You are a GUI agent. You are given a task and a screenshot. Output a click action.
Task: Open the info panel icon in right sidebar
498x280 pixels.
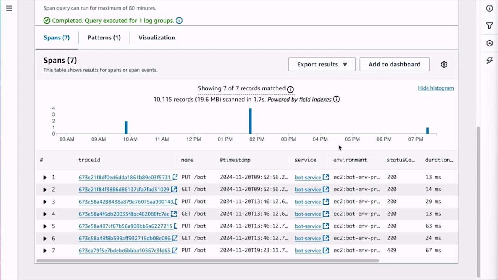click(x=489, y=8)
